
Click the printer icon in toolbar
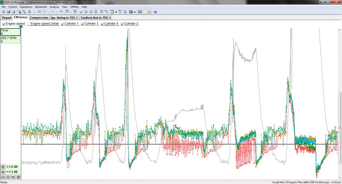click(13, 12)
